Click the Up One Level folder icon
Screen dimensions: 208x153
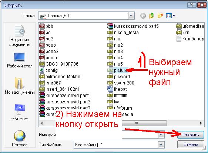point(151,16)
